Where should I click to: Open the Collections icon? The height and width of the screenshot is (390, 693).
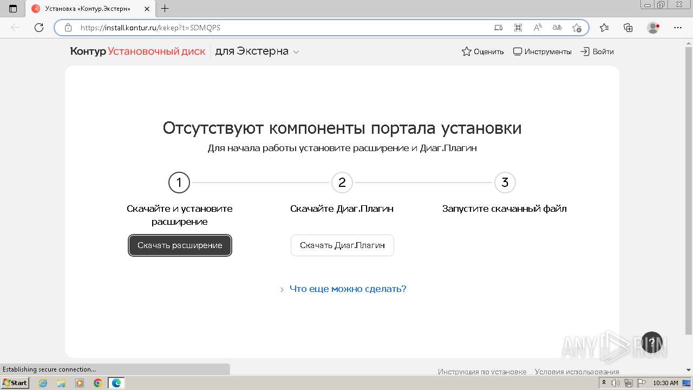click(628, 28)
